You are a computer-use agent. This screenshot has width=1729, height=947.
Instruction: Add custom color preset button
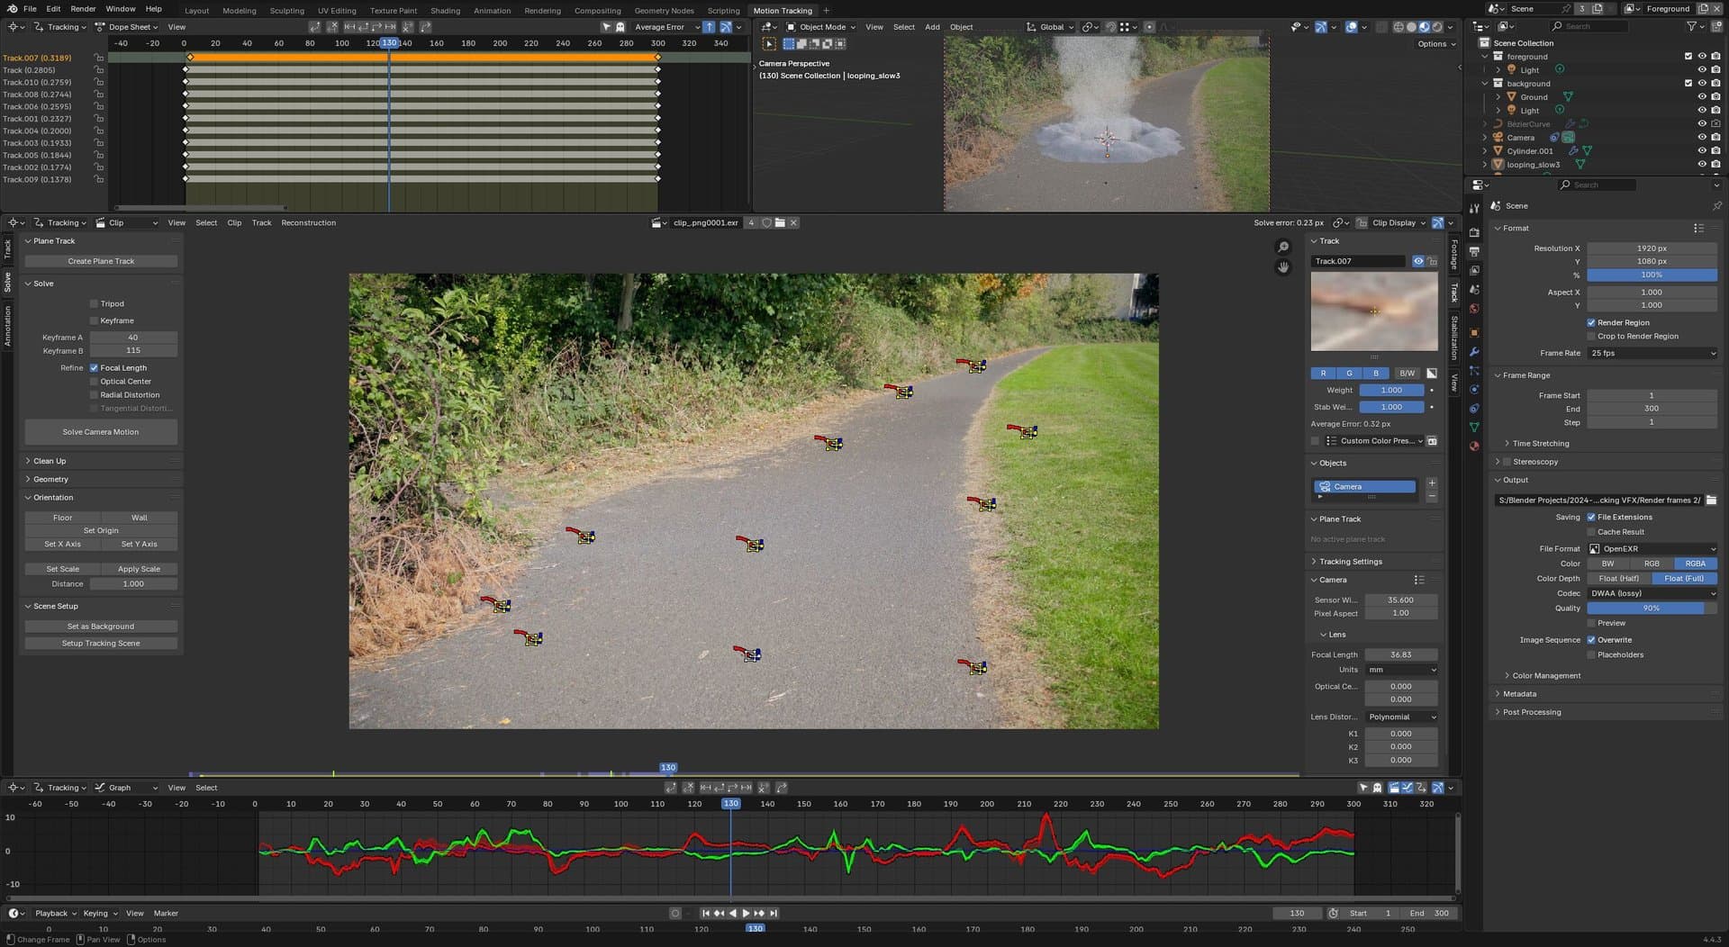point(1432,441)
